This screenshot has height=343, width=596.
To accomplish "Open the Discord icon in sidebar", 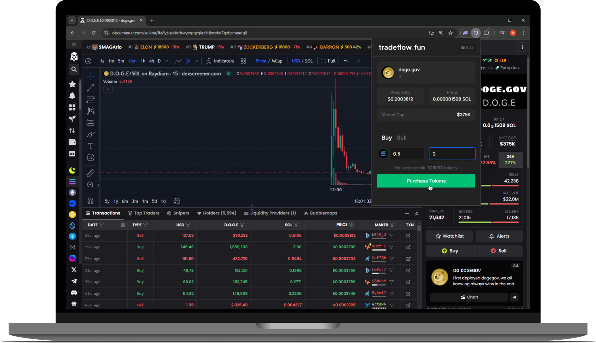I will 74,293.
